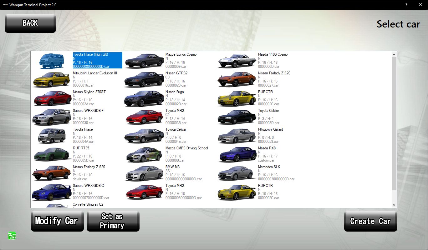Screen dimensions: 428x250
Task: Choose the dark Mazda Eunos Cosmo thumbnail
Action: coord(144,61)
